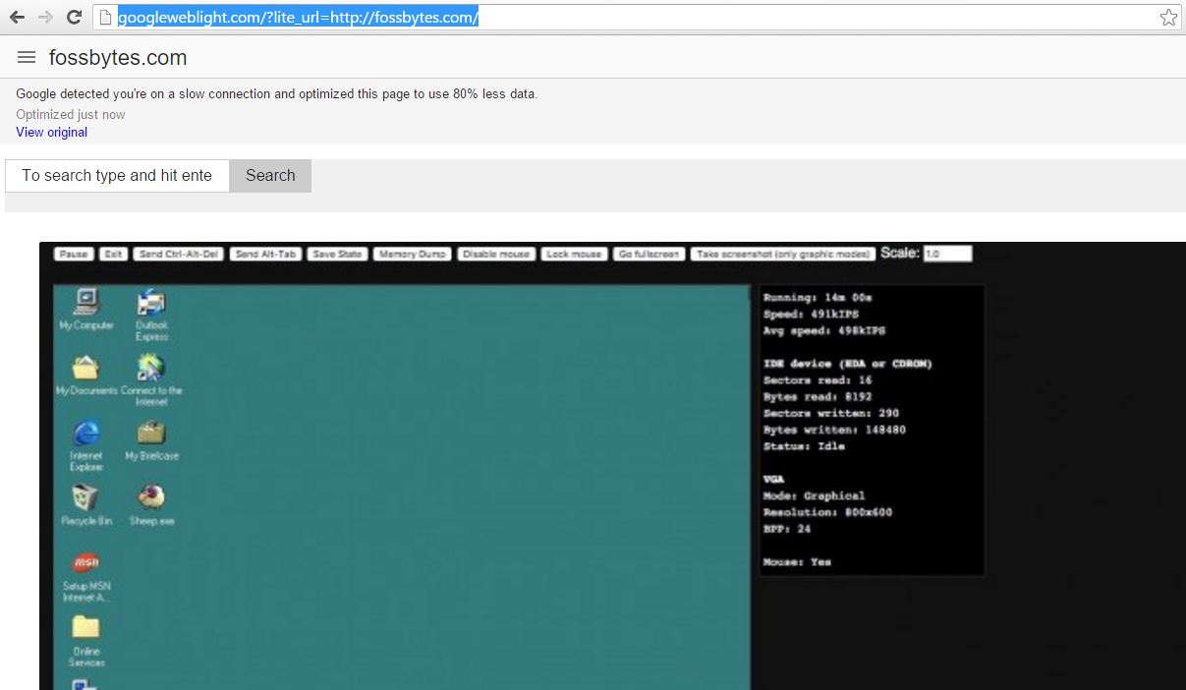This screenshot has height=690, width=1186.
Task: Toggle the Lock mouse button
Action: [574, 254]
